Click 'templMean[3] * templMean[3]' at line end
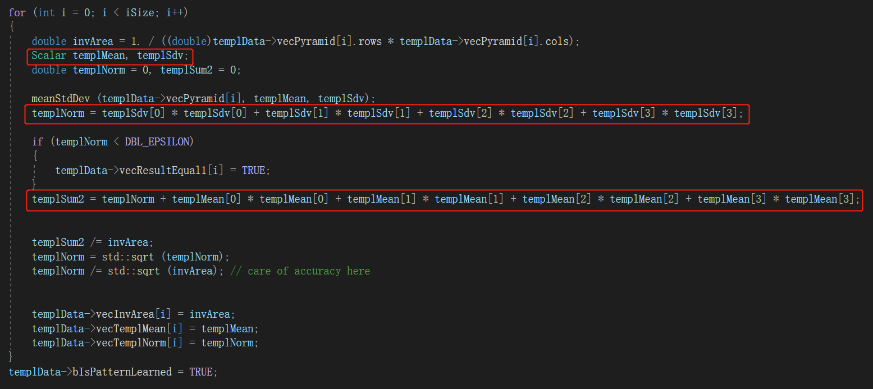Viewport: 873px width, 389px height. (x=776, y=199)
